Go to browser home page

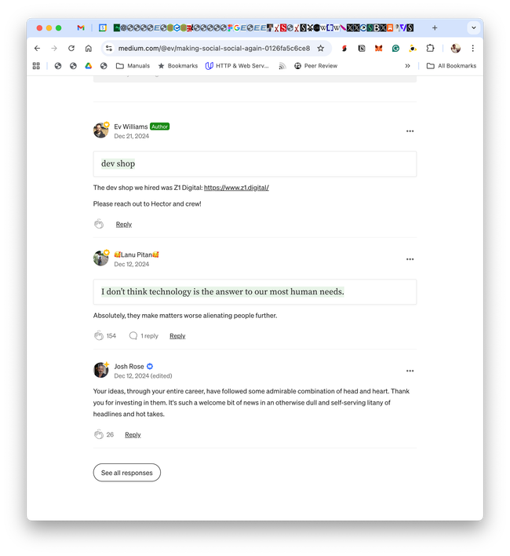(89, 48)
